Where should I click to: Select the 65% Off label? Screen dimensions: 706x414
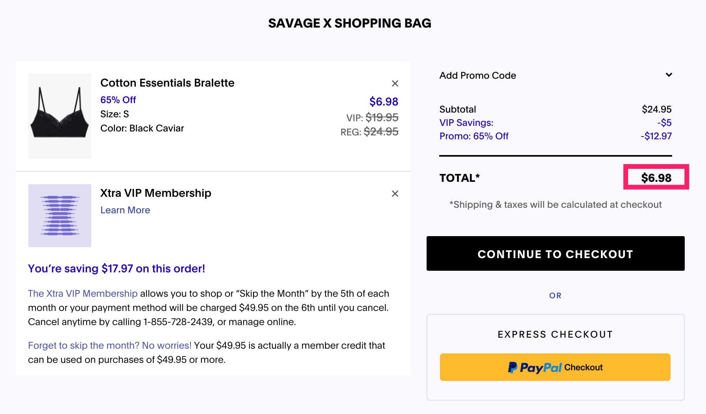point(118,100)
